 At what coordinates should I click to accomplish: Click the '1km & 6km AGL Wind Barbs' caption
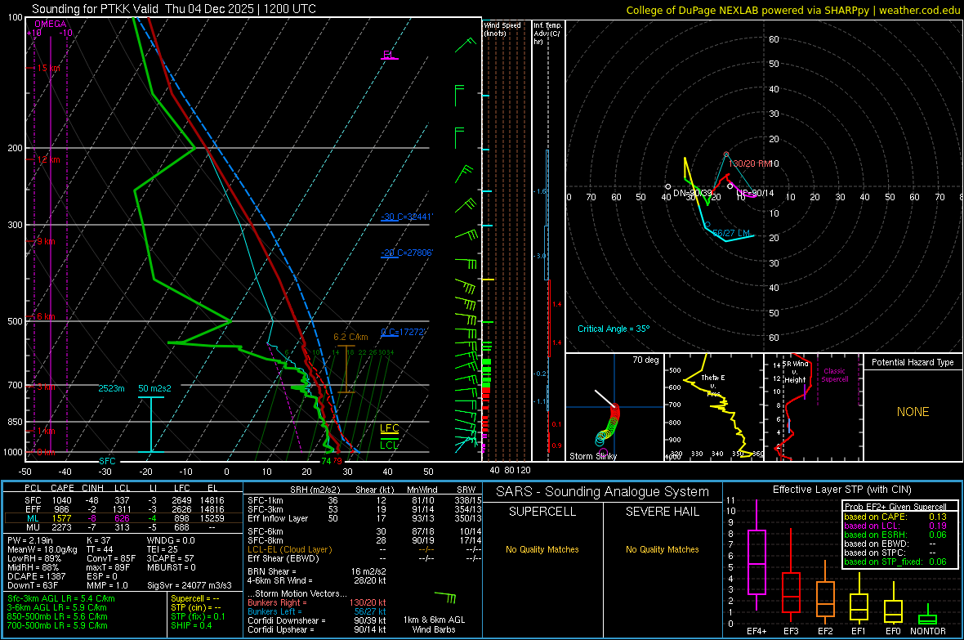click(x=434, y=624)
